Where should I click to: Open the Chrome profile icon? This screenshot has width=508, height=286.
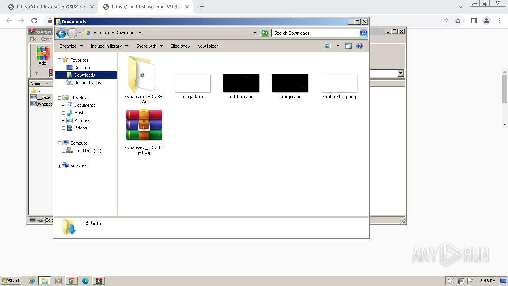(486, 21)
